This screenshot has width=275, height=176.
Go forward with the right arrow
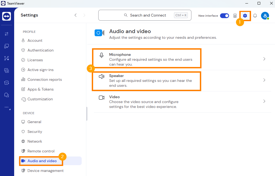coord(84,15)
